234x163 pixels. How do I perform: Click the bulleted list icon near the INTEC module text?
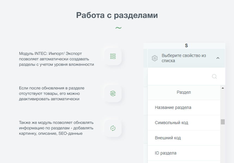click(x=112, y=56)
